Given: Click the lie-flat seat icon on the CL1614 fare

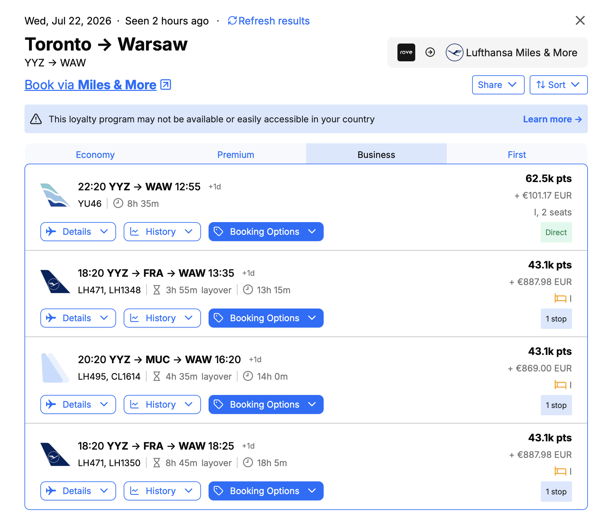Looking at the screenshot, I should tap(560, 385).
